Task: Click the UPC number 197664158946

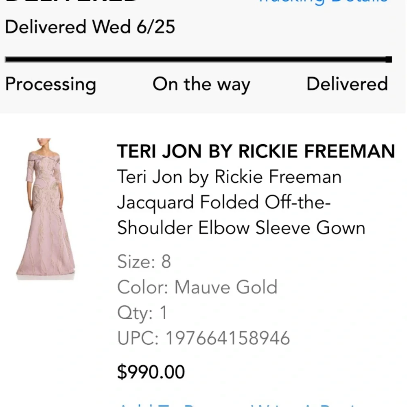Action: (x=203, y=338)
